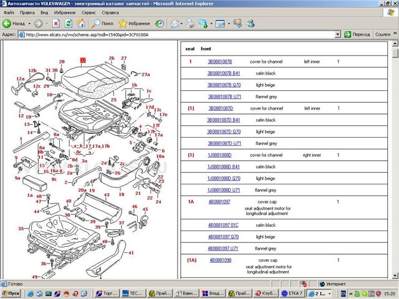The width and height of the screenshot is (399, 299).
Task: Open the Home page house icon
Action: [81, 24]
